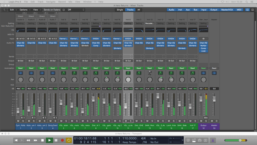257x145 pixels.
Task: Click the master volume slider in transport
Action: (x=236, y=140)
